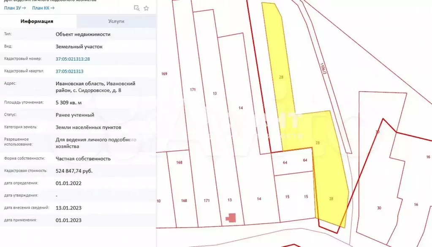Switch to the Услуги tab
This screenshot has height=247, width=432.
(116, 21)
